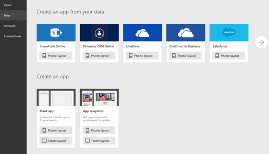Choose Tablet layout for App templates
The image size is (269, 154).
[x=99, y=141]
